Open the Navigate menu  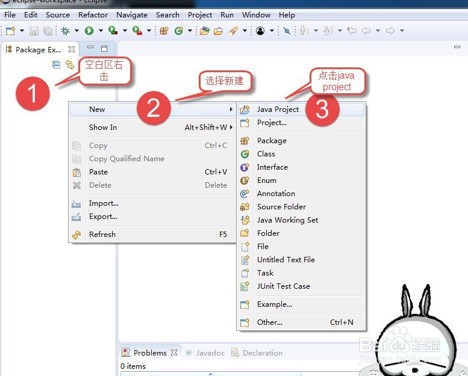(x=132, y=14)
